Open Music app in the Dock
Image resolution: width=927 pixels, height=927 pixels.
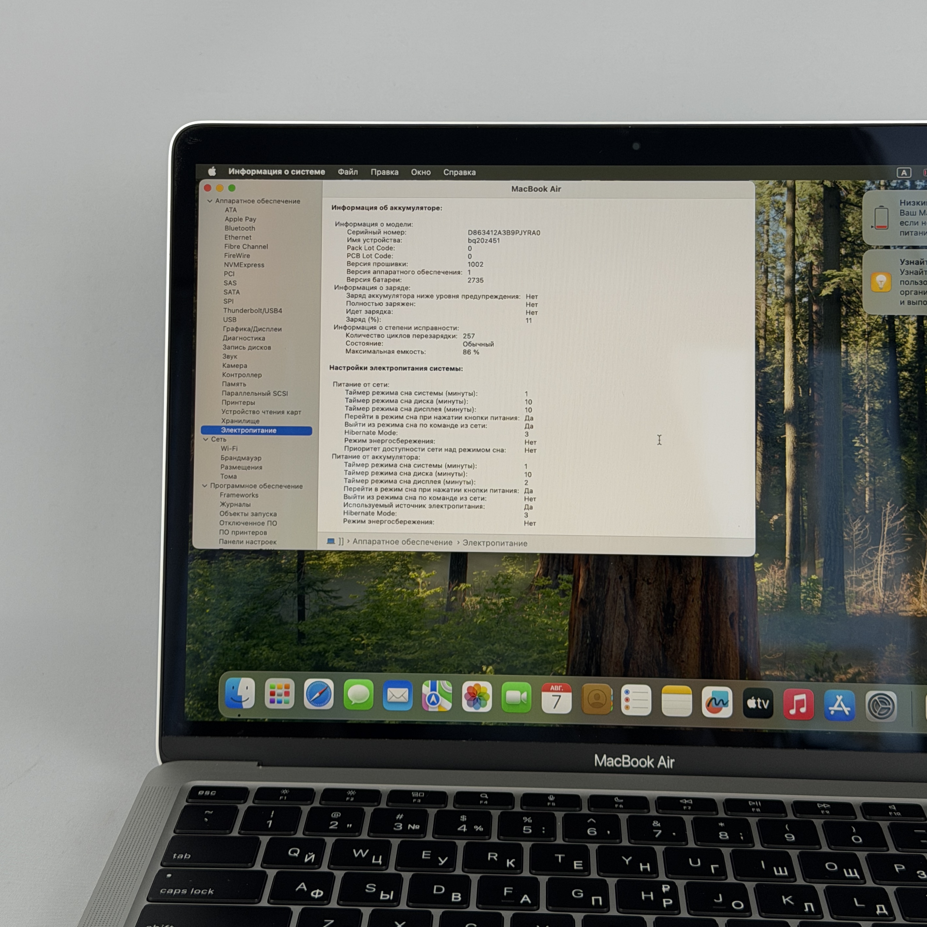pos(798,704)
